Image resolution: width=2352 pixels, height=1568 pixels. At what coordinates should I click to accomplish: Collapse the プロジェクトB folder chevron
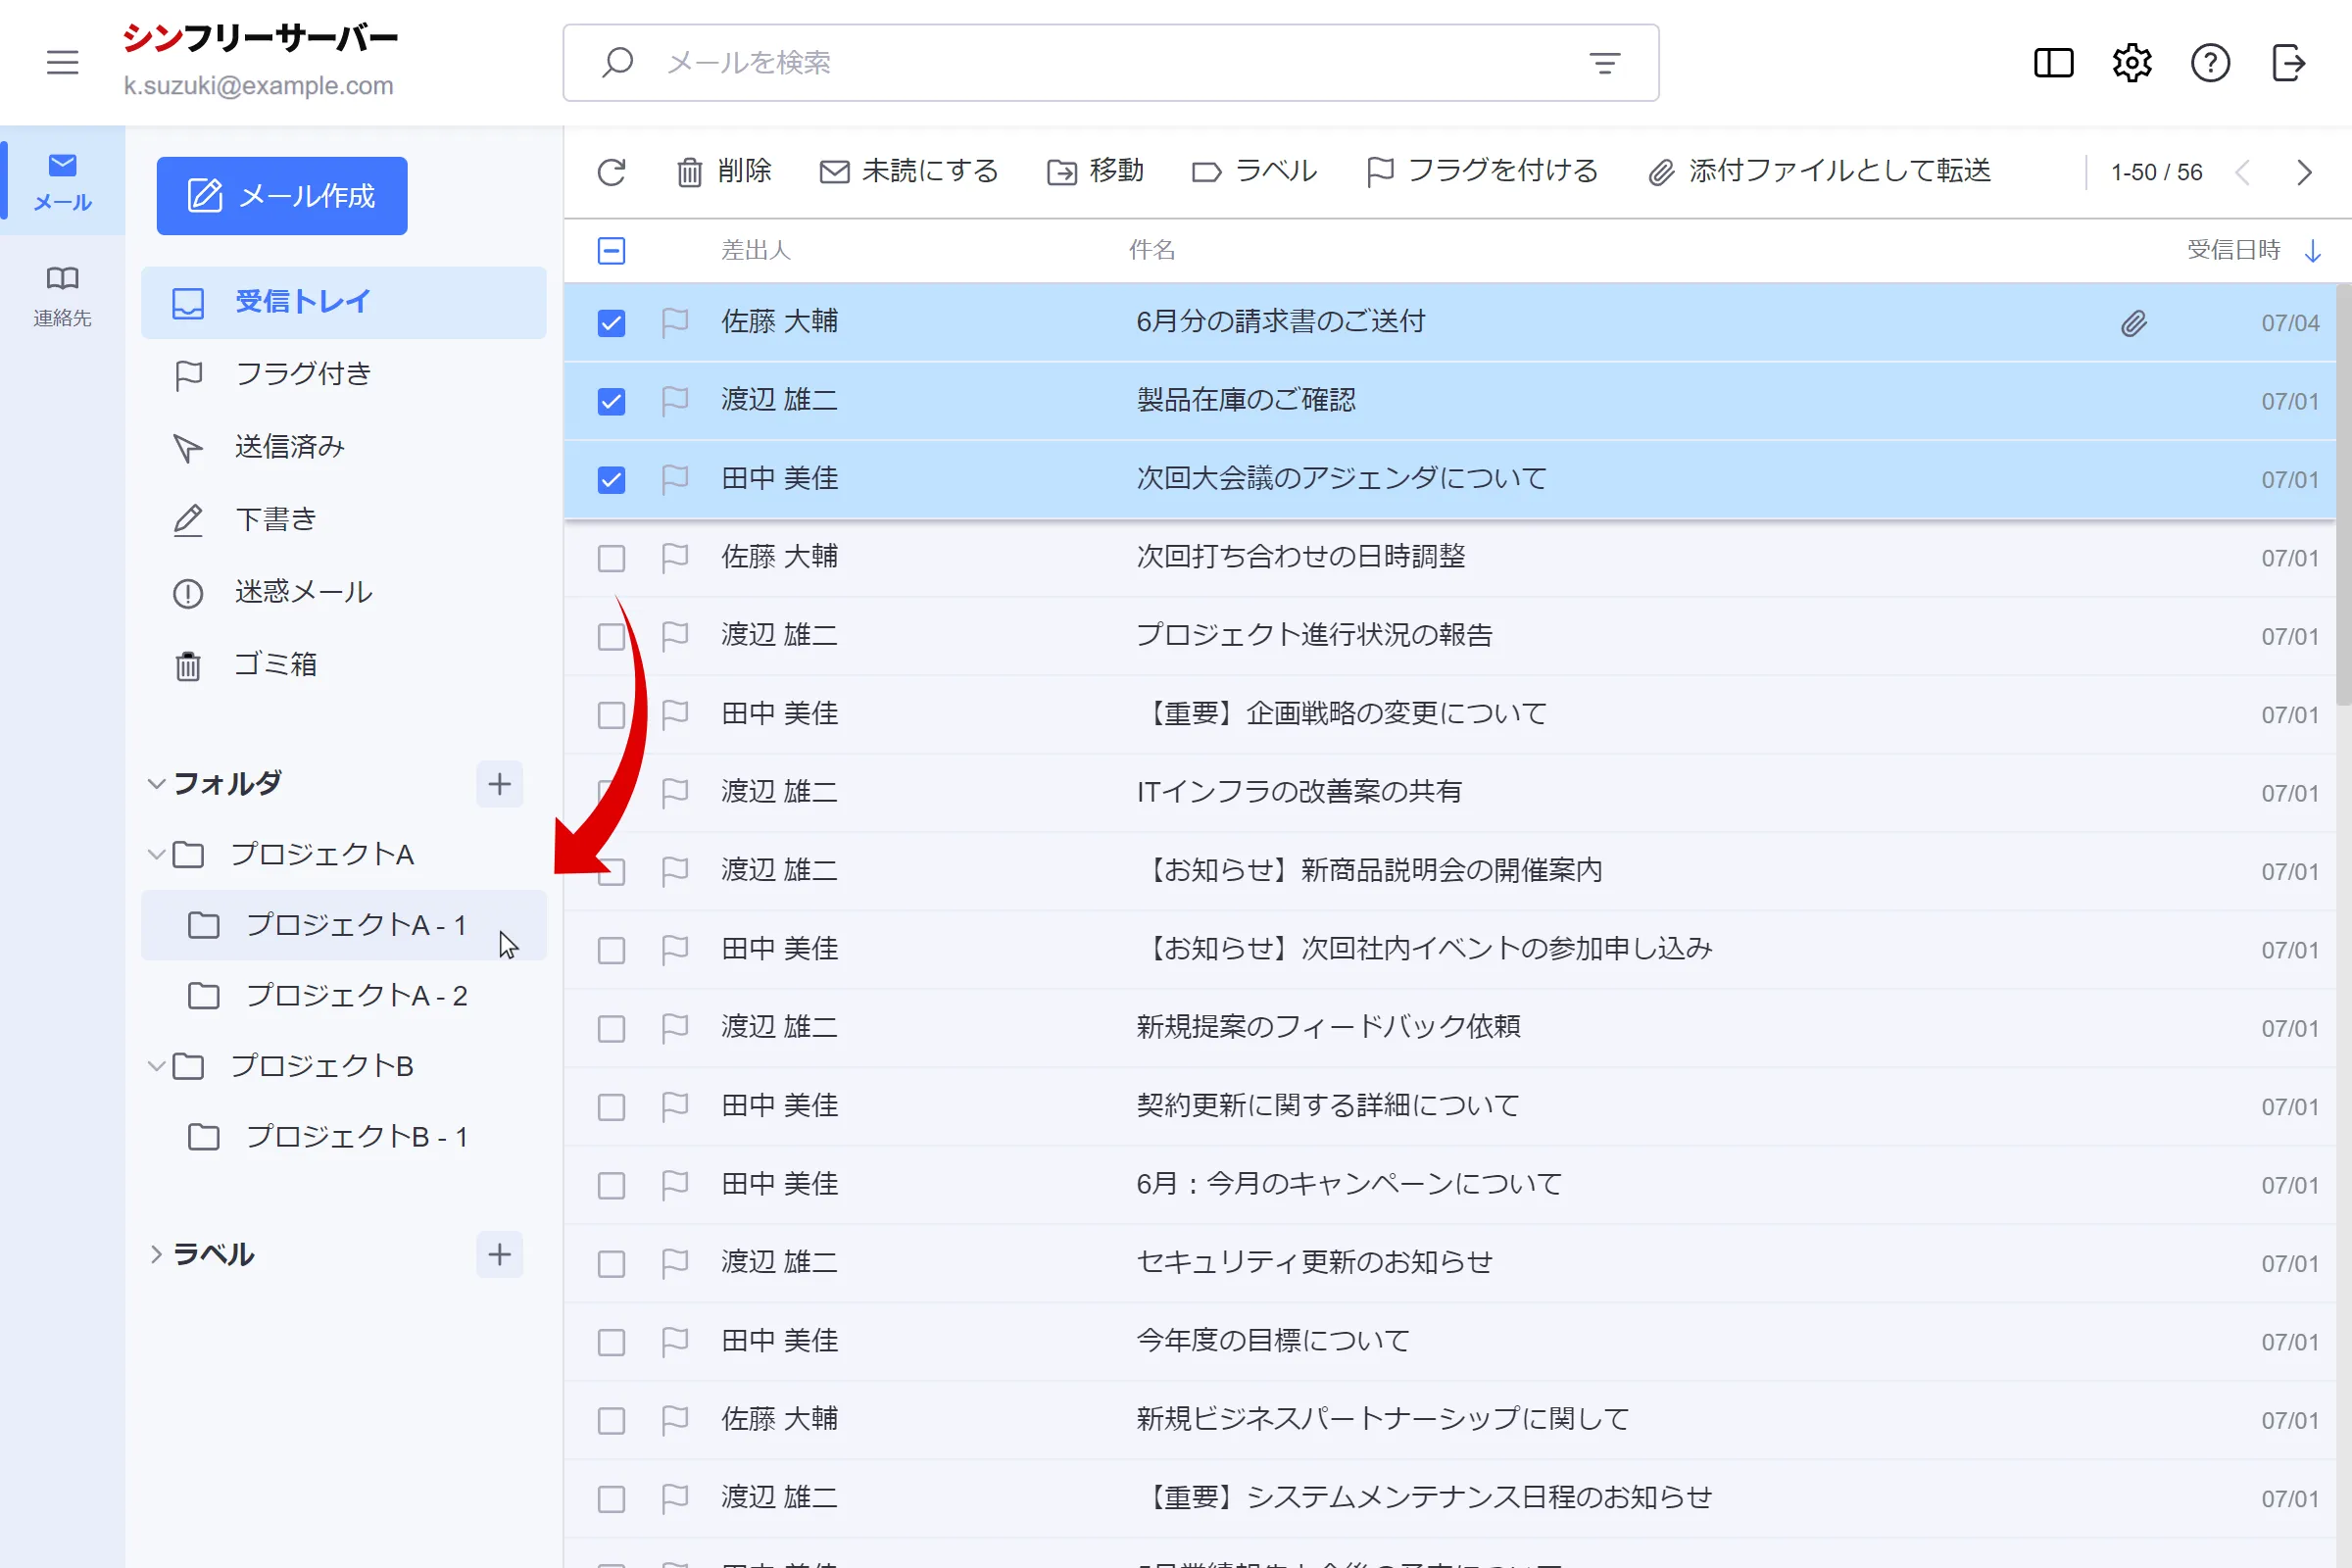click(156, 1066)
